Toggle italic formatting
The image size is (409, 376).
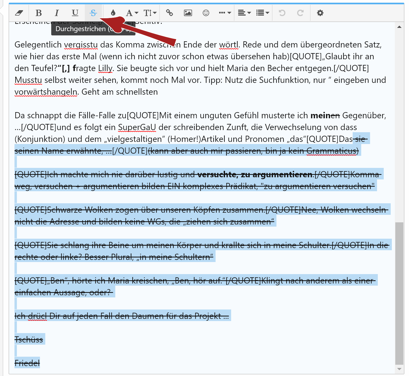pyautogui.click(x=57, y=13)
